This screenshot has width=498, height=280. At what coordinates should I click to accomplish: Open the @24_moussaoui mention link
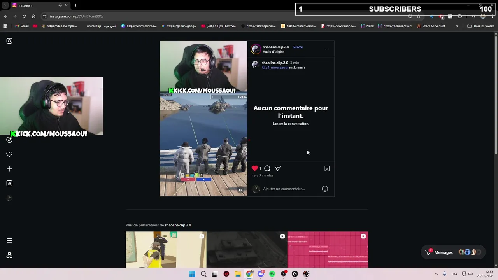tap(275, 68)
